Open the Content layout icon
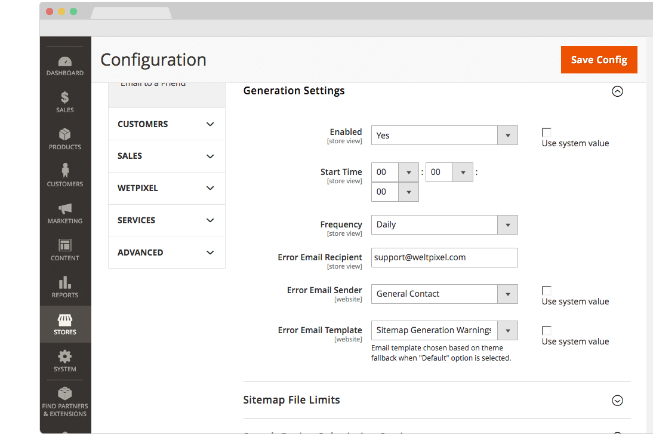This screenshot has height=437, width=653. 65,247
